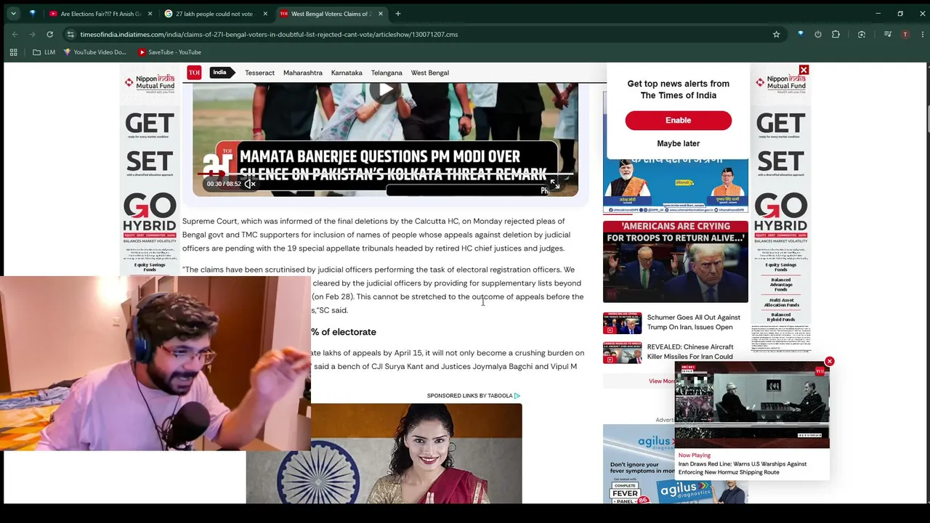Open the 'Americans Are Crying' video thumbnail
The height and width of the screenshot is (523, 930).
tap(676, 261)
